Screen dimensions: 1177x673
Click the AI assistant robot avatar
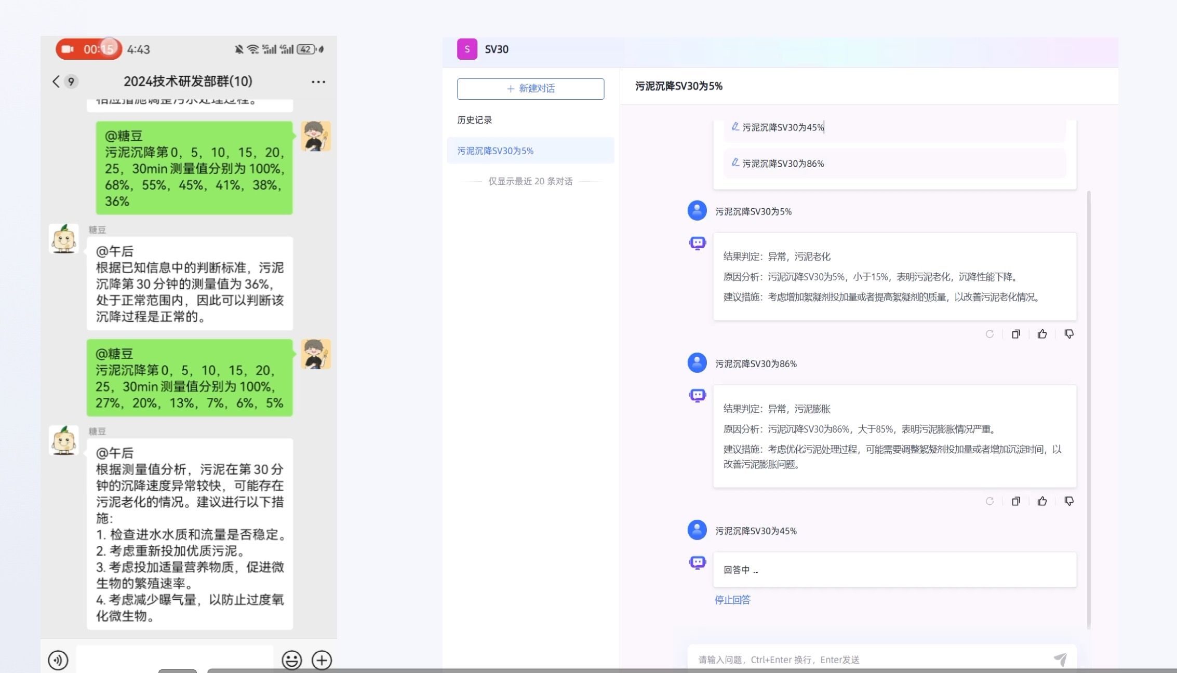(697, 243)
